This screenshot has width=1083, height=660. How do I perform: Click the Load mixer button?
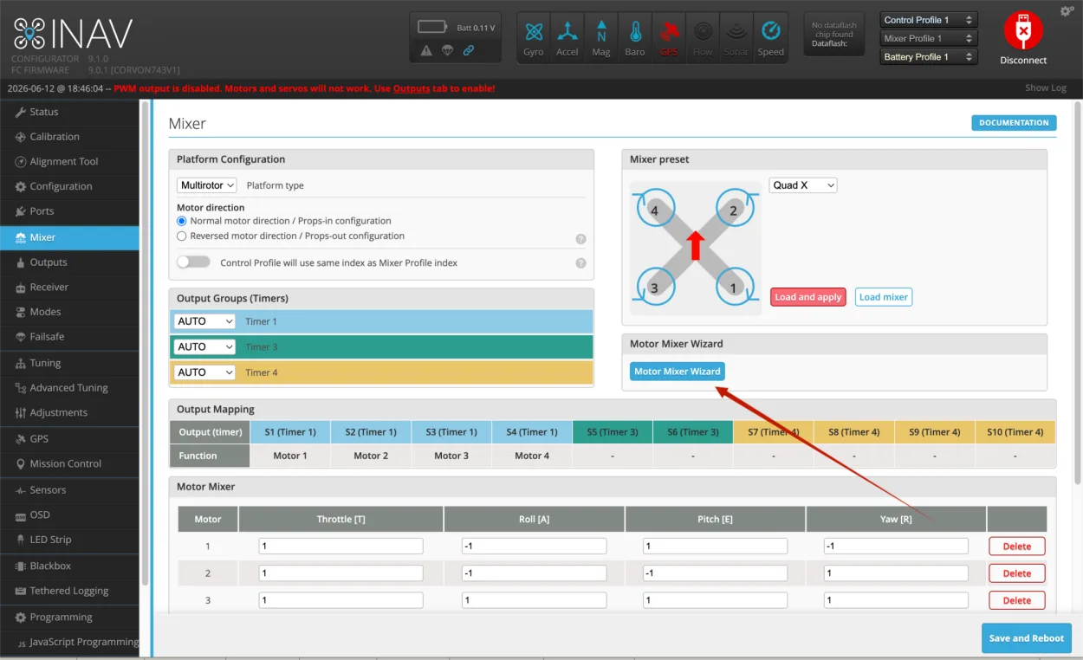[x=884, y=297]
